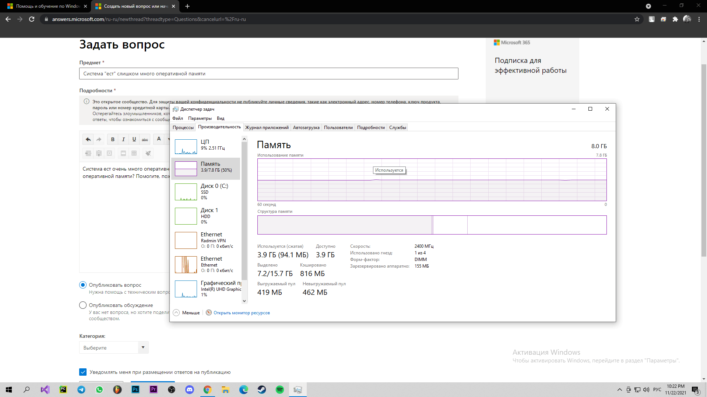
Task: Click the table row properties icon
Action: pyautogui.click(x=123, y=153)
